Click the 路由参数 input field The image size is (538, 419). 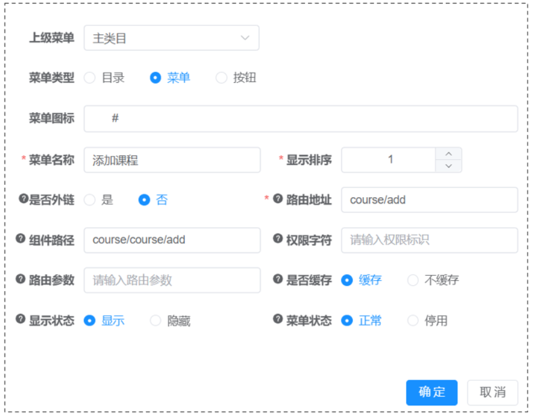pyautogui.click(x=172, y=281)
